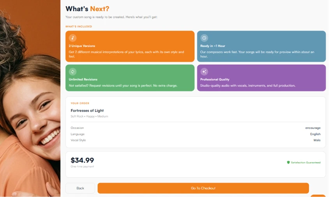The image size is (329, 197).
Task: Click the Occasion row value encourage
Action: (313, 128)
